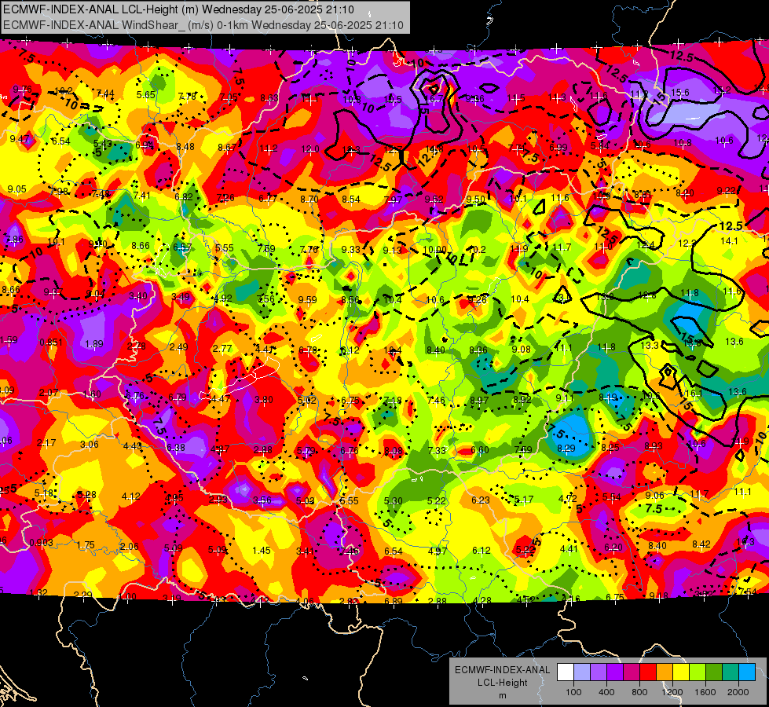Screen dimensions: 769x707
Task: Click the wind shear value '1.89'
Action: pyautogui.click(x=94, y=344)
